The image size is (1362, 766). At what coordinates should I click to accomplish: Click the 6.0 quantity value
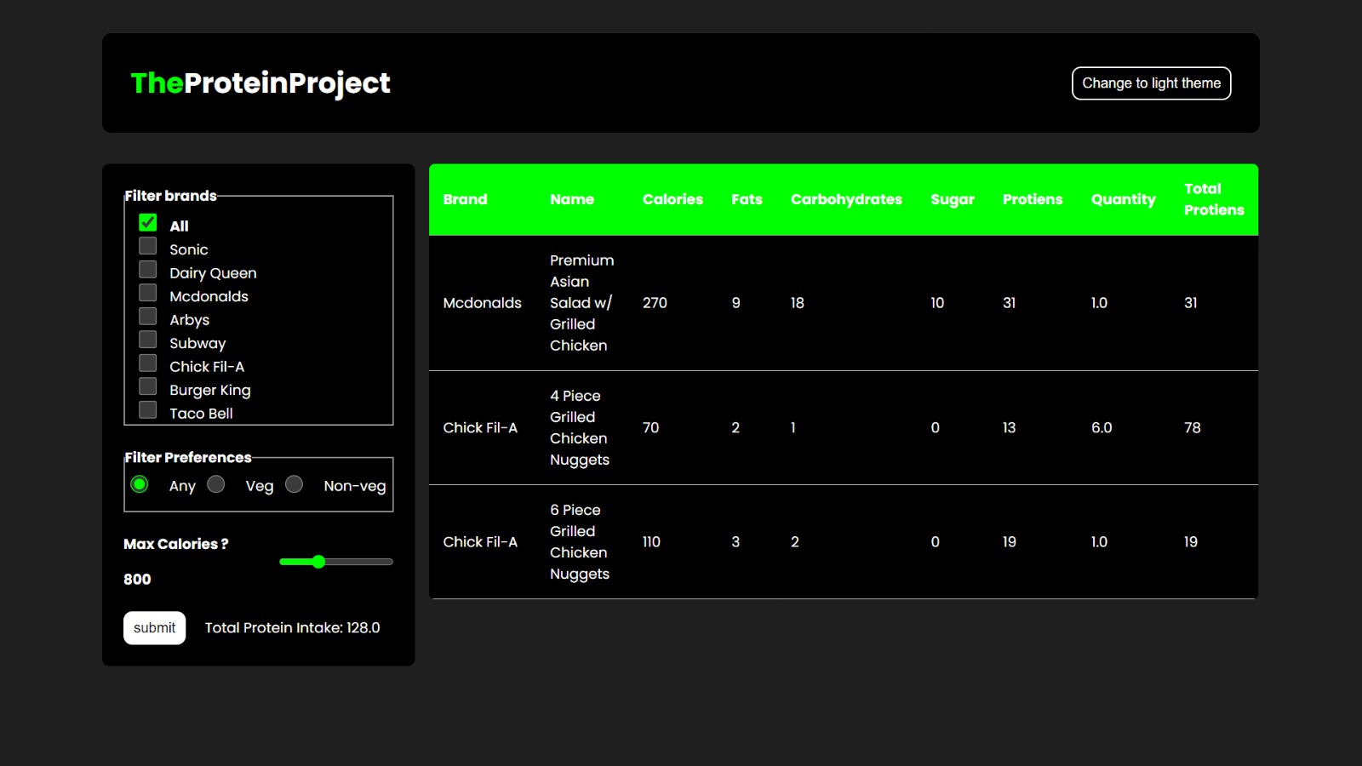[x=1102, y=427]
